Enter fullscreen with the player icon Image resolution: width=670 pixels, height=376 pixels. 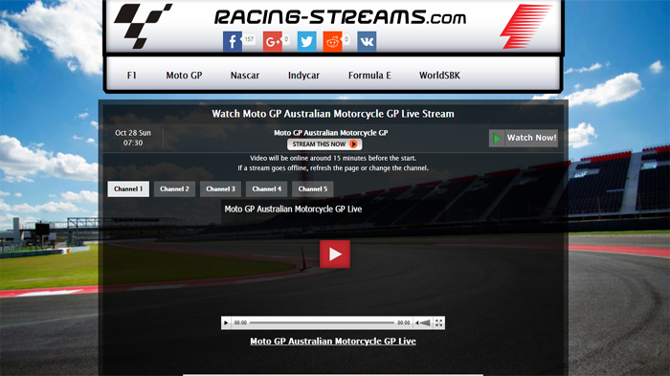[438, 323]
